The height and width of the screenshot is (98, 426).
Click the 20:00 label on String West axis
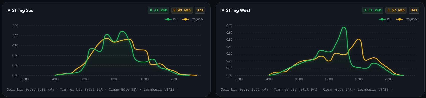(x=389, y=79)
